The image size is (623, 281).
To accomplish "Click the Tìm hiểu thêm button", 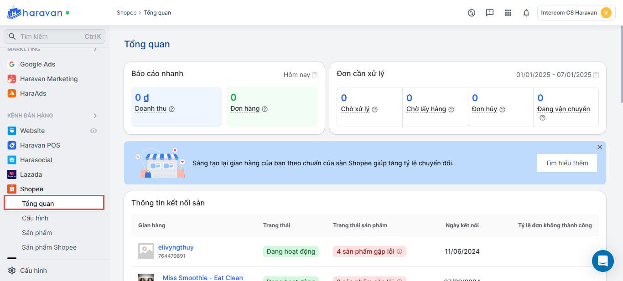I will 566,163.
